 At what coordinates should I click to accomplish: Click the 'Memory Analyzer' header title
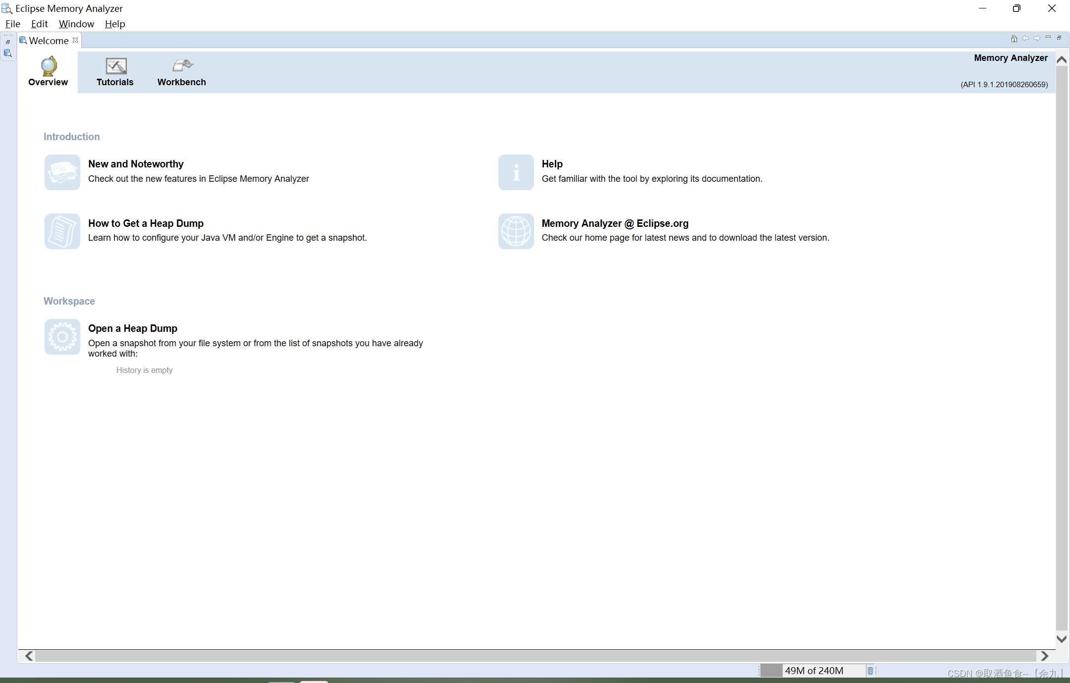[x=1011, y=58]
